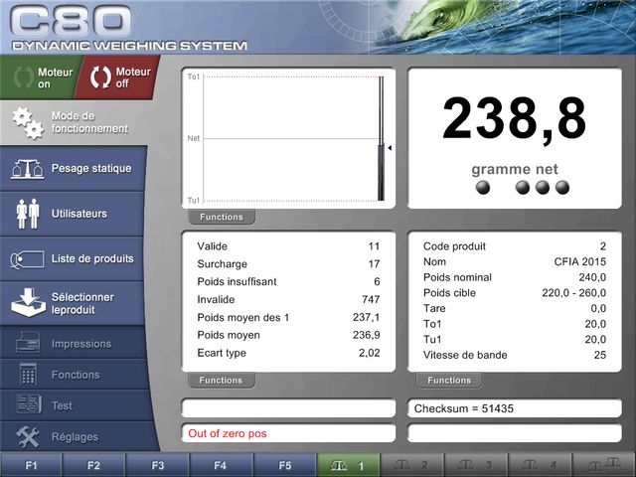
Task: Open Réglages wrench and screwdriver icon
Action: coord(29,436)
